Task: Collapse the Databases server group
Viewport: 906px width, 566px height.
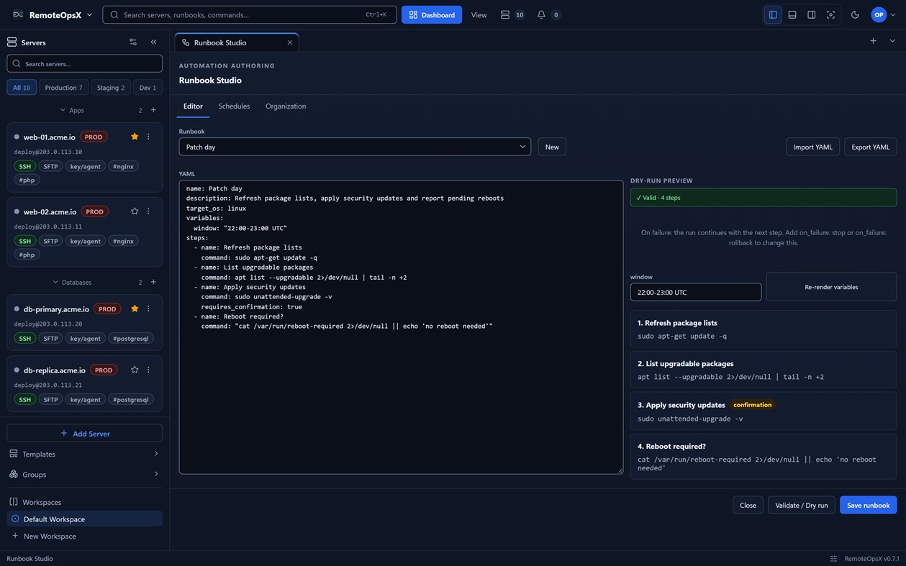Action: pos(72,282)
